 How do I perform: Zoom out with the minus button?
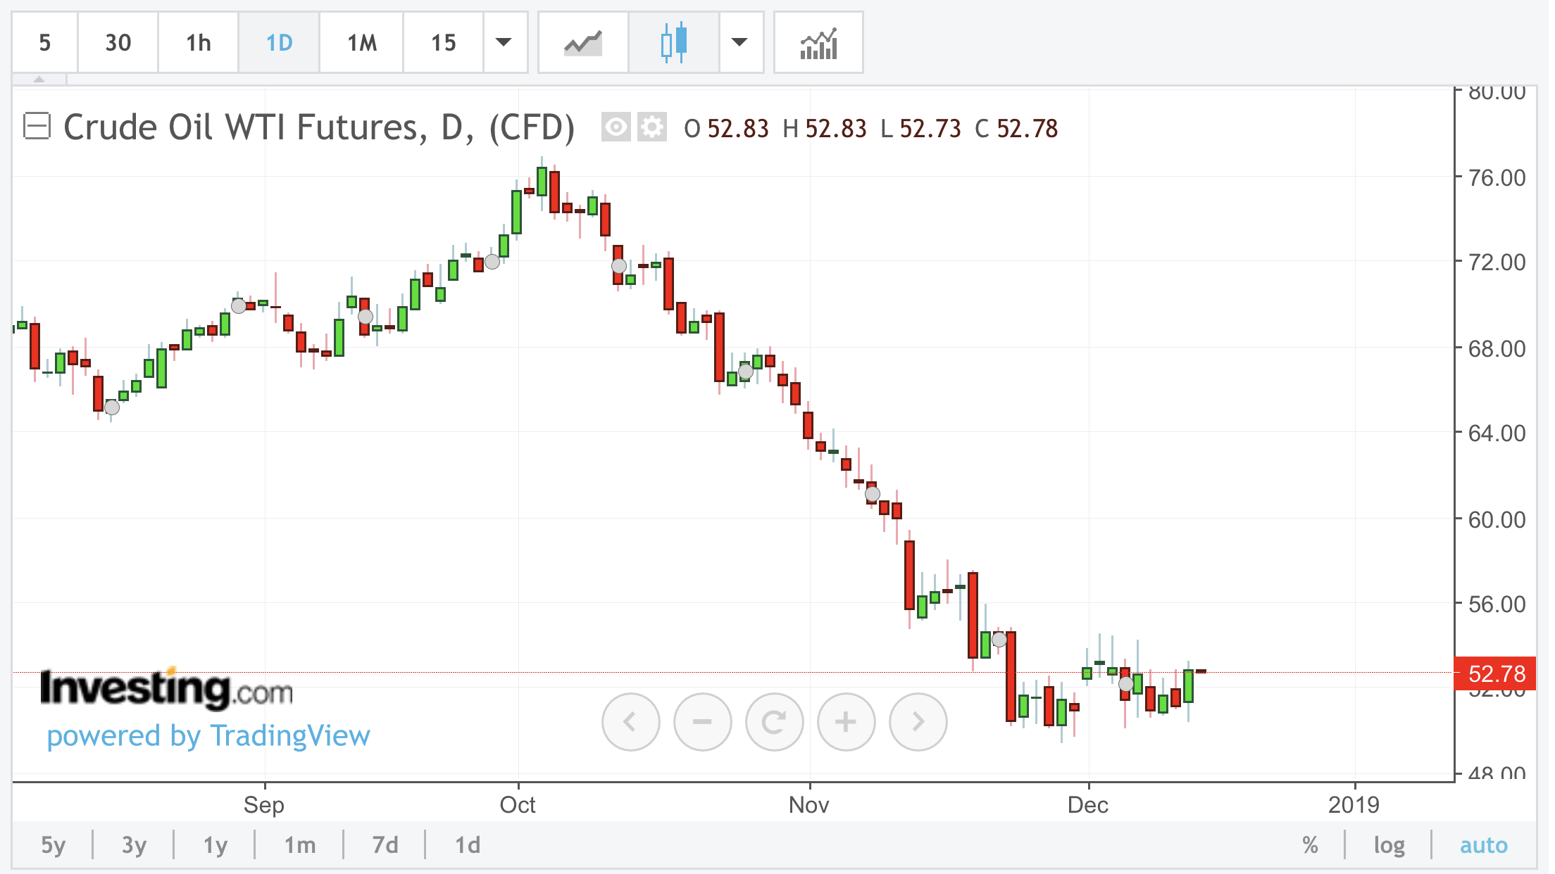[x=702, y=722]
